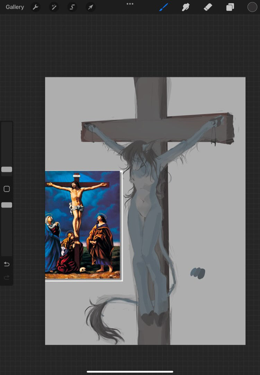Open the Layers panel
Image resolution: width=260 pixels, height=375 pixels.
[x=230, y=7]
